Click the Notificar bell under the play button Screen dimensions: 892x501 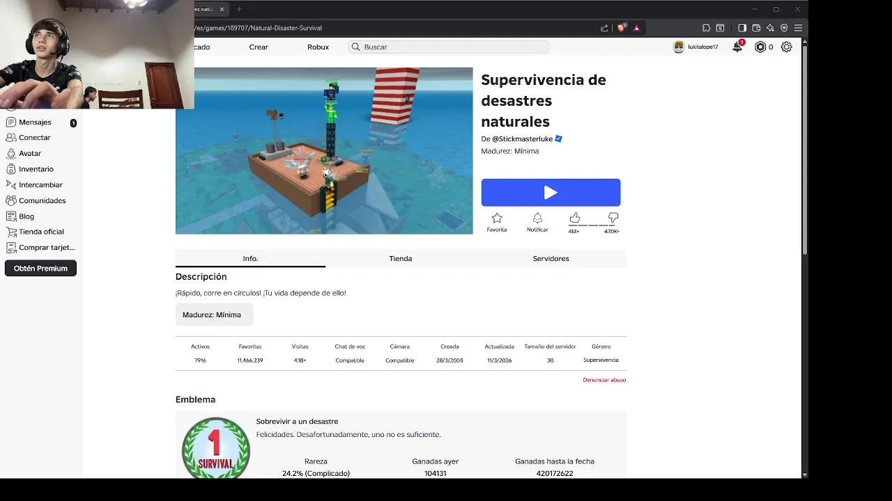(537, 218)
